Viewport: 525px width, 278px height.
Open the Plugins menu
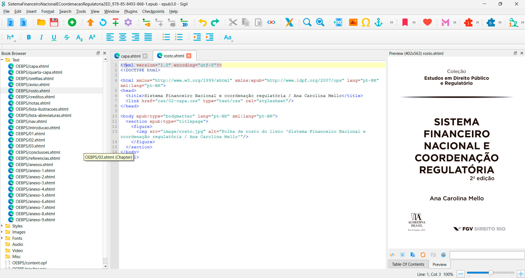click(130, 11)
